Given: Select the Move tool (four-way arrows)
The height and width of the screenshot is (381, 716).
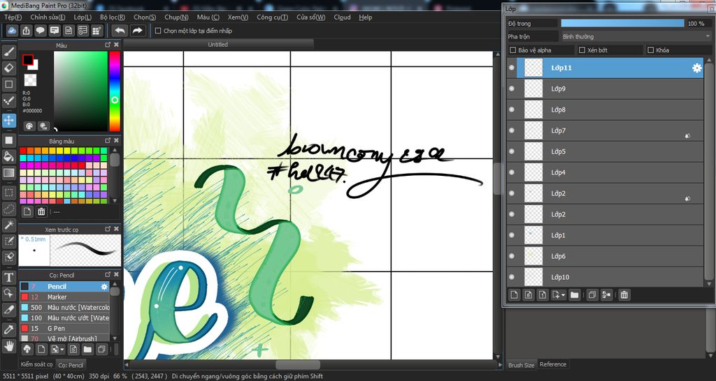Looking at the screenshot, I should [x=8, y=121].
